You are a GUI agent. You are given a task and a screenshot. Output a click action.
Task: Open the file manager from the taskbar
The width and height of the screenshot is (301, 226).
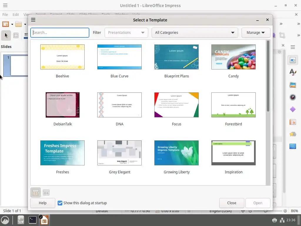click(21, 220)
